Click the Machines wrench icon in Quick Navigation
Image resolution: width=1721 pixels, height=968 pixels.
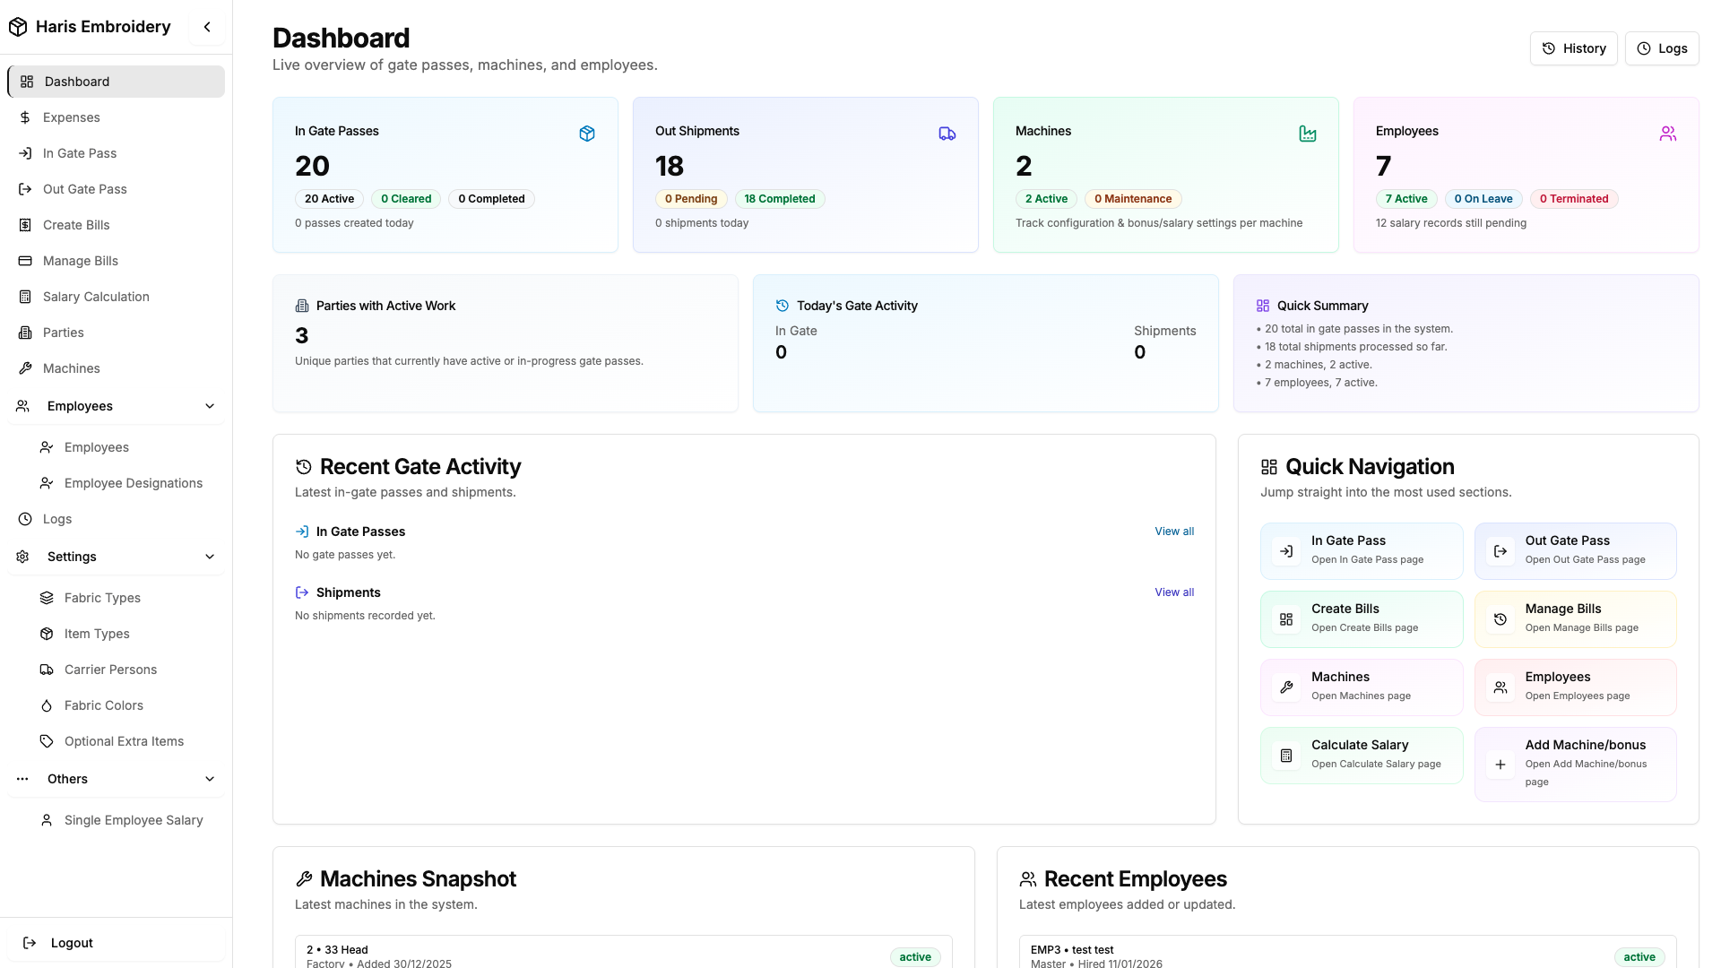(x=1286, y=687)
